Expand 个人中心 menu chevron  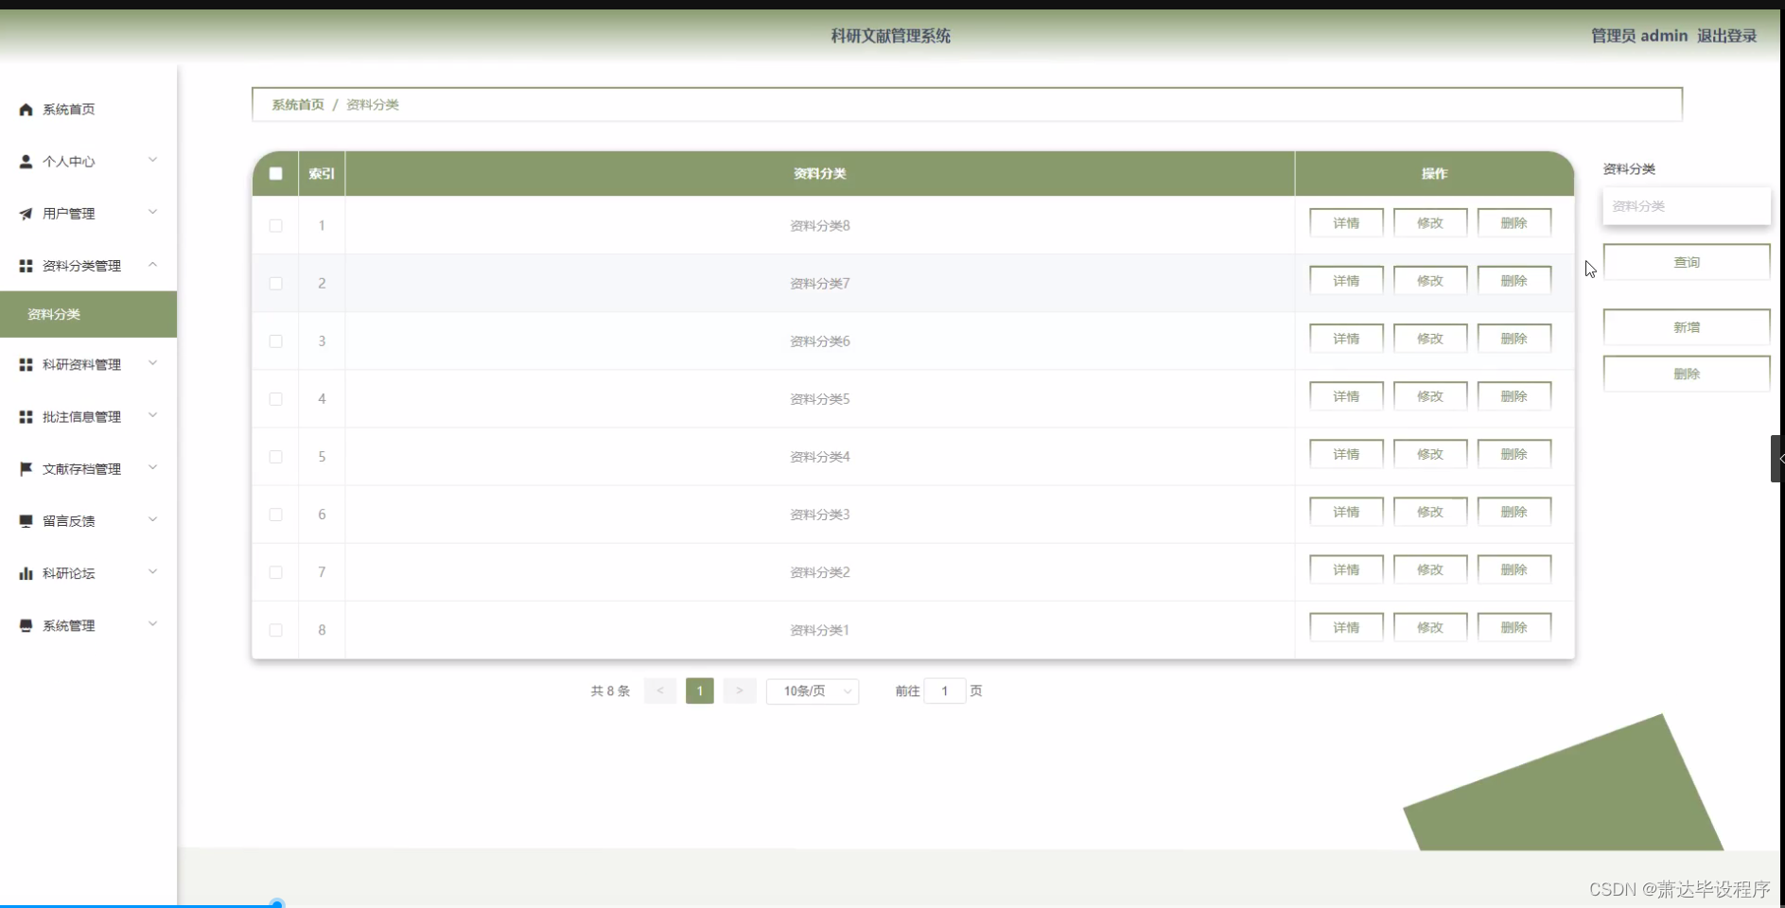152,160
